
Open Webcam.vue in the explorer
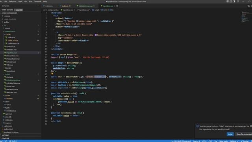pyautogui.click(x=11, y=93)
